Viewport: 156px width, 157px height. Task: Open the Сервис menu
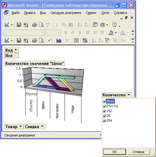pyautogui.click(x=91, y=13)
